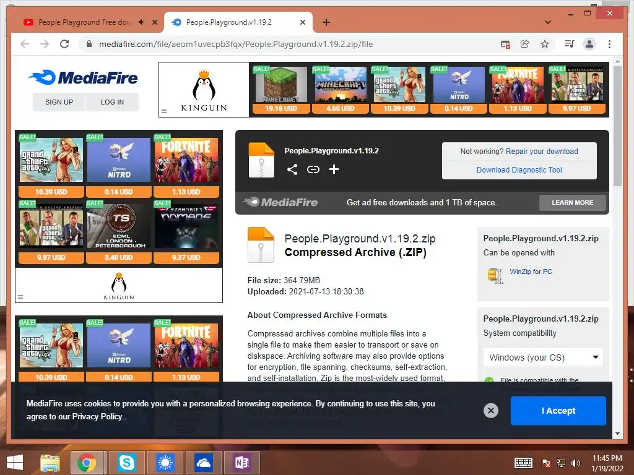Click the page vertical scrollbar thumb
Viewport: 634px width, 475px height.
617,125
